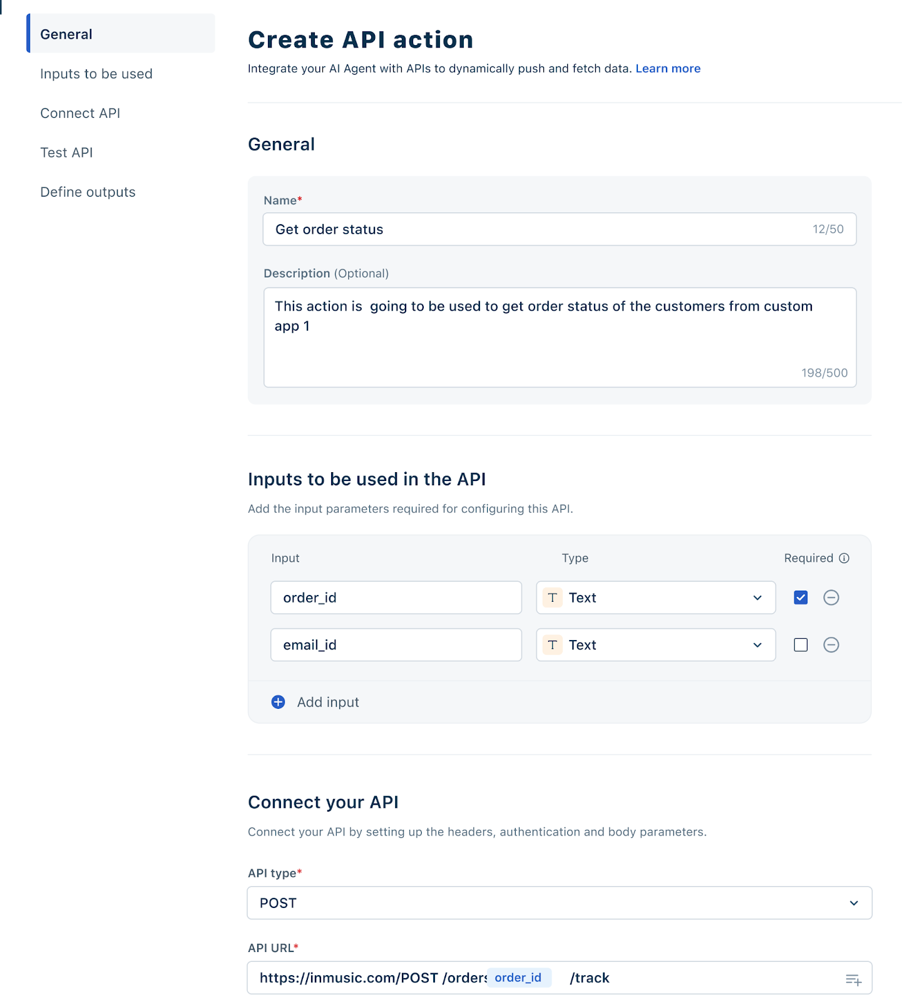This screenshot has height=1002, width=902.
Task: Check Required checkbox for email_id
Action: [x=801, y=645]
